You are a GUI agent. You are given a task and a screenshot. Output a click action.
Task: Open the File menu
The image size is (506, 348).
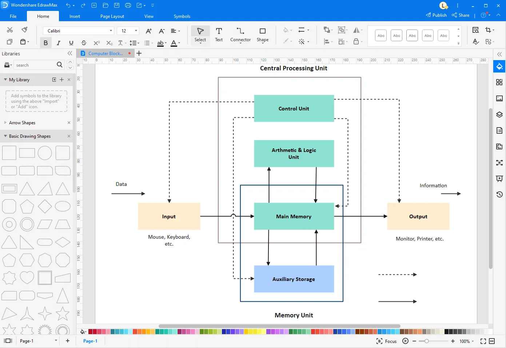13,16
